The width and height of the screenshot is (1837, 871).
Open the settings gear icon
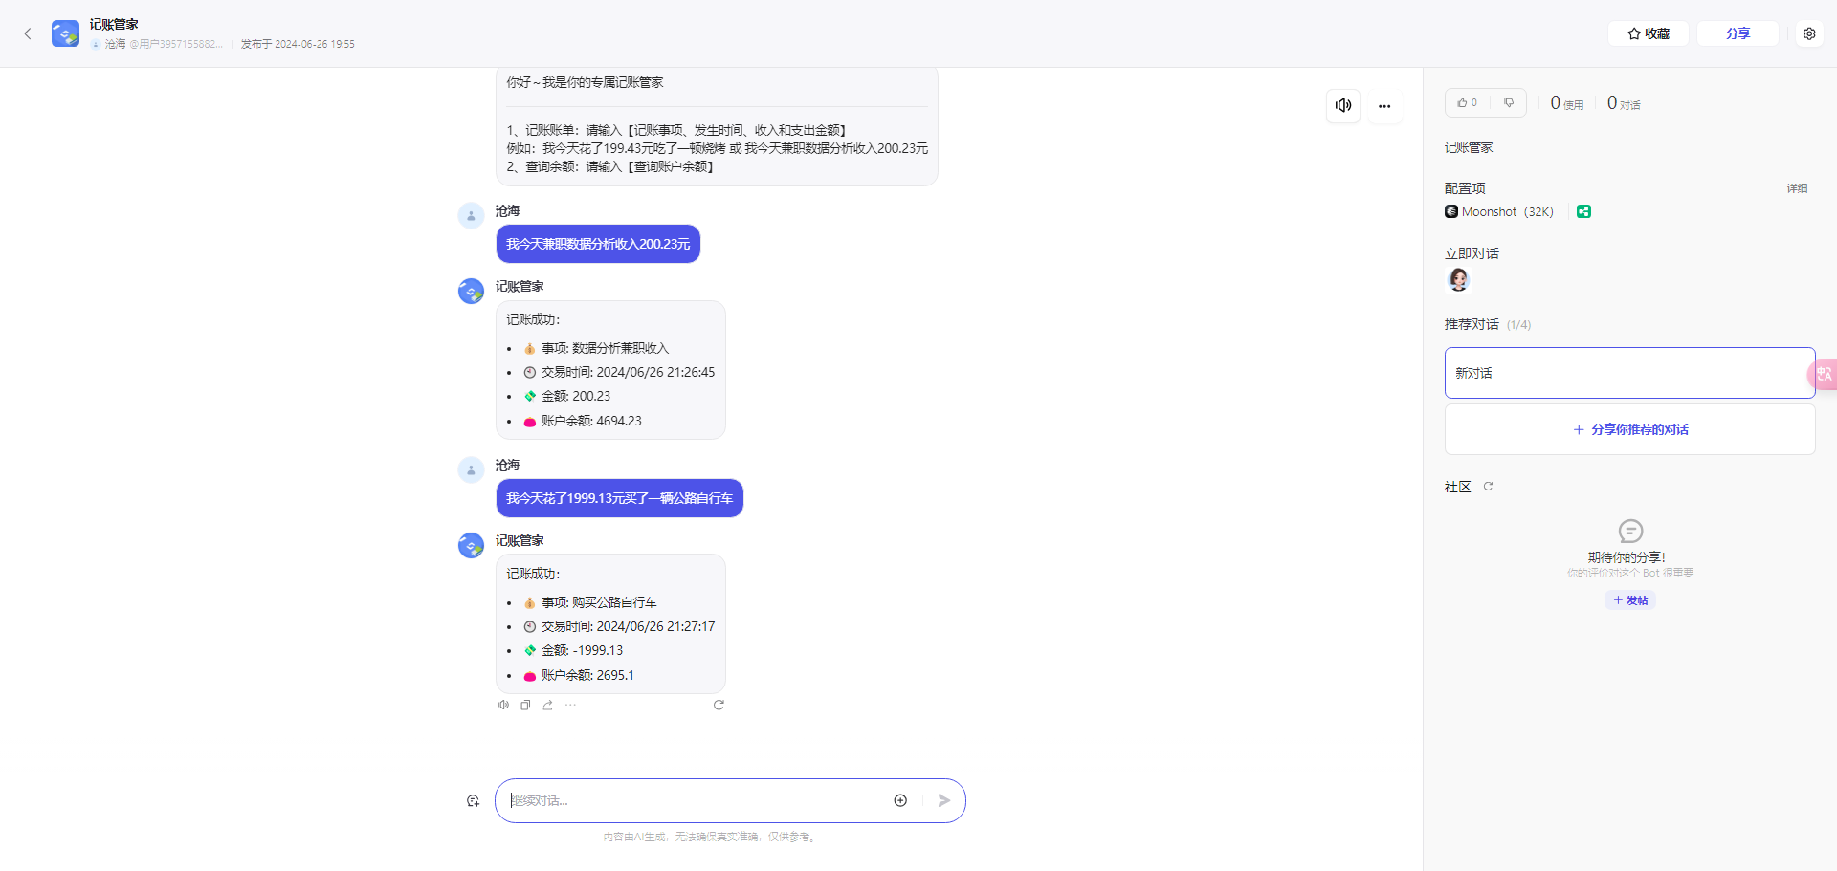[x=1808, y=33]
